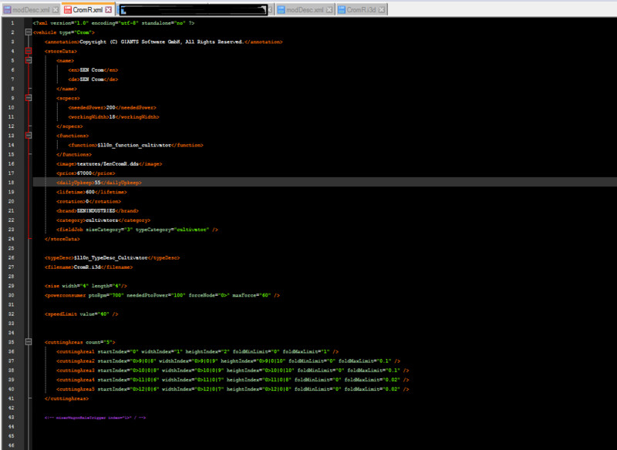Collapse the functions fold marker on line 13
Screen dimensions: 617x450
(x=29, y=135)
